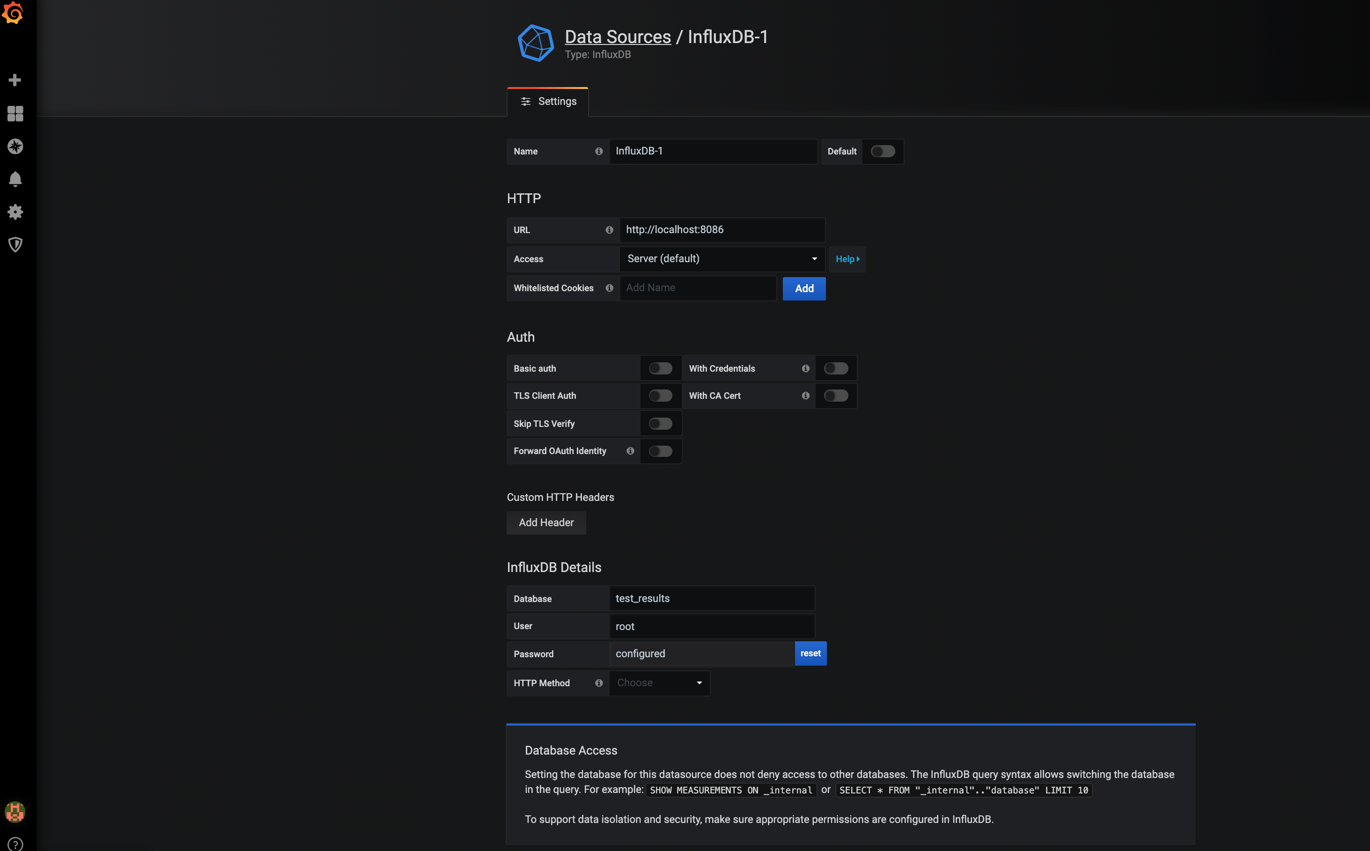Click the Add whitelisted cookie button
The width and height of the screenshot is (1370, 851).
803,288
